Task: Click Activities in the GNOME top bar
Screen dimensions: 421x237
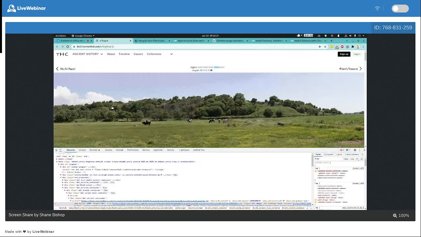Action: click(61, 36)
